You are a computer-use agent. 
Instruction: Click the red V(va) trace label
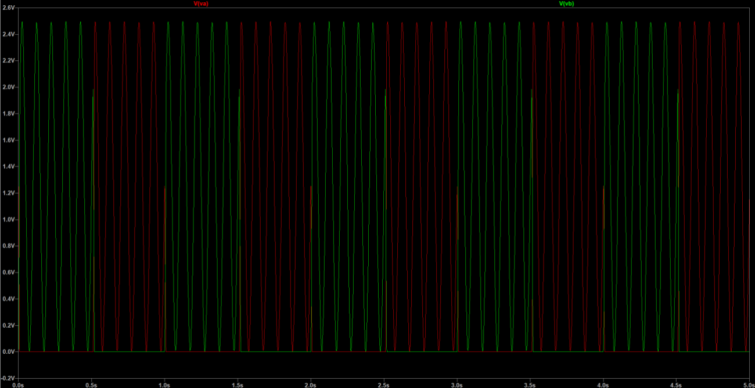click(x=200, y=3)
